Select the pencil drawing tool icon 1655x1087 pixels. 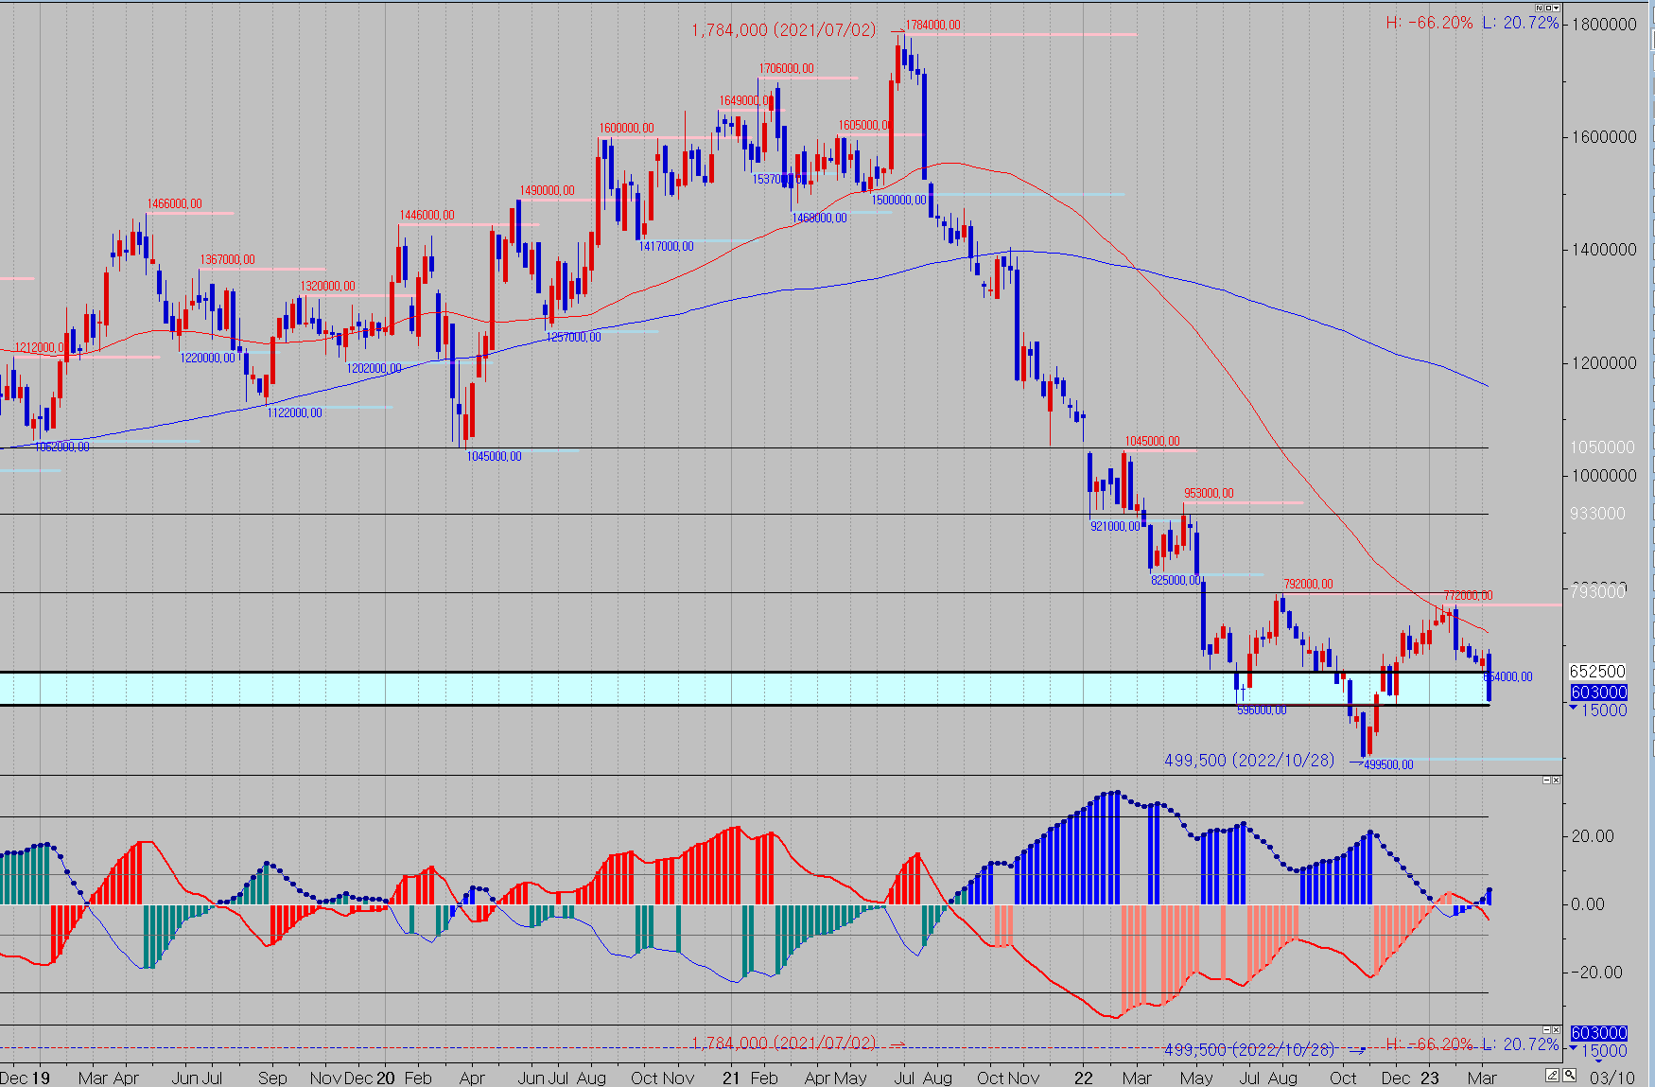pos(1553,1076)
